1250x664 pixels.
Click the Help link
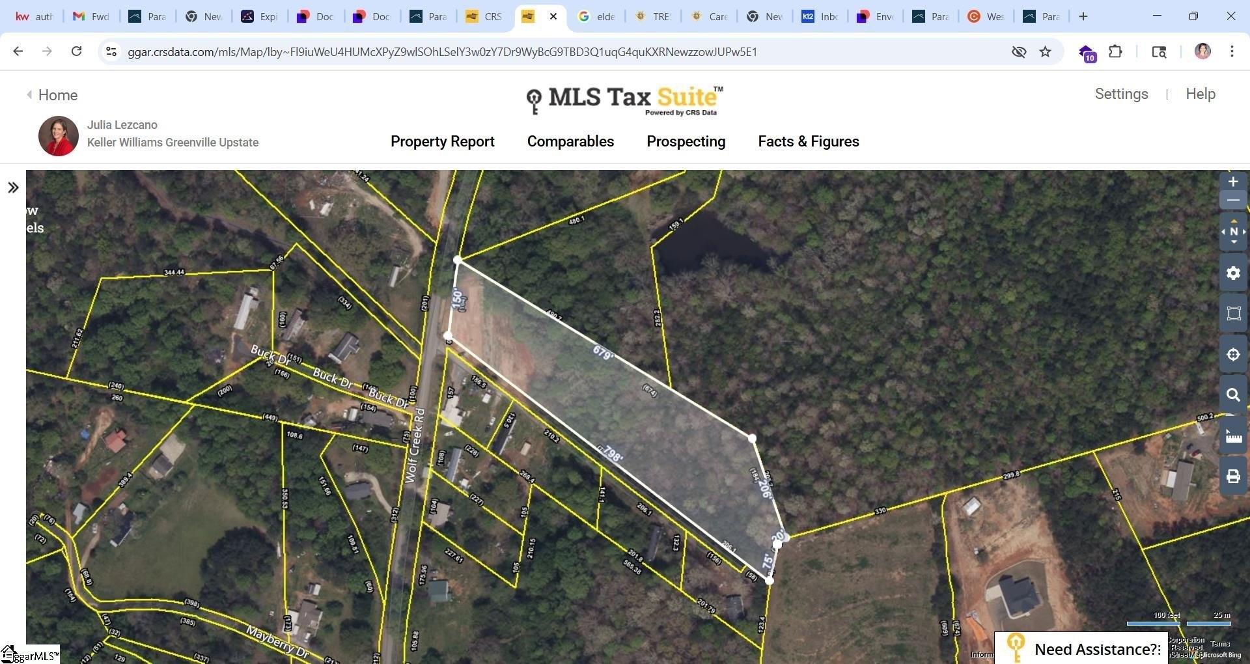(x=1200, y=94)
